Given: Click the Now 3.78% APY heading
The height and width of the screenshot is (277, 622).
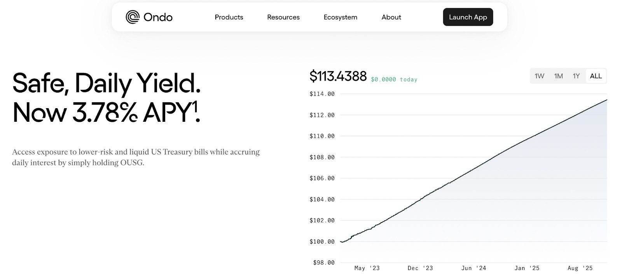Looking at the screenshot, I should pyautogui.click(x=107, y=112).
